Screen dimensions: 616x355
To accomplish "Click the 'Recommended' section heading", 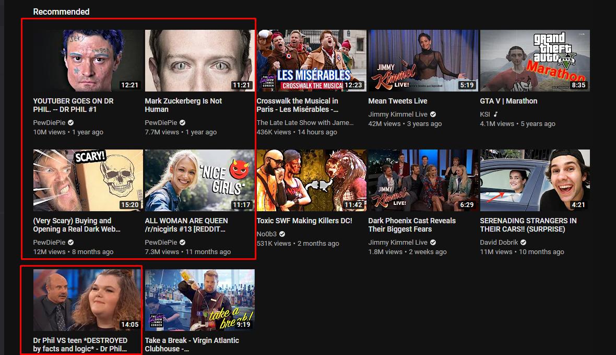I will point(61,12).
